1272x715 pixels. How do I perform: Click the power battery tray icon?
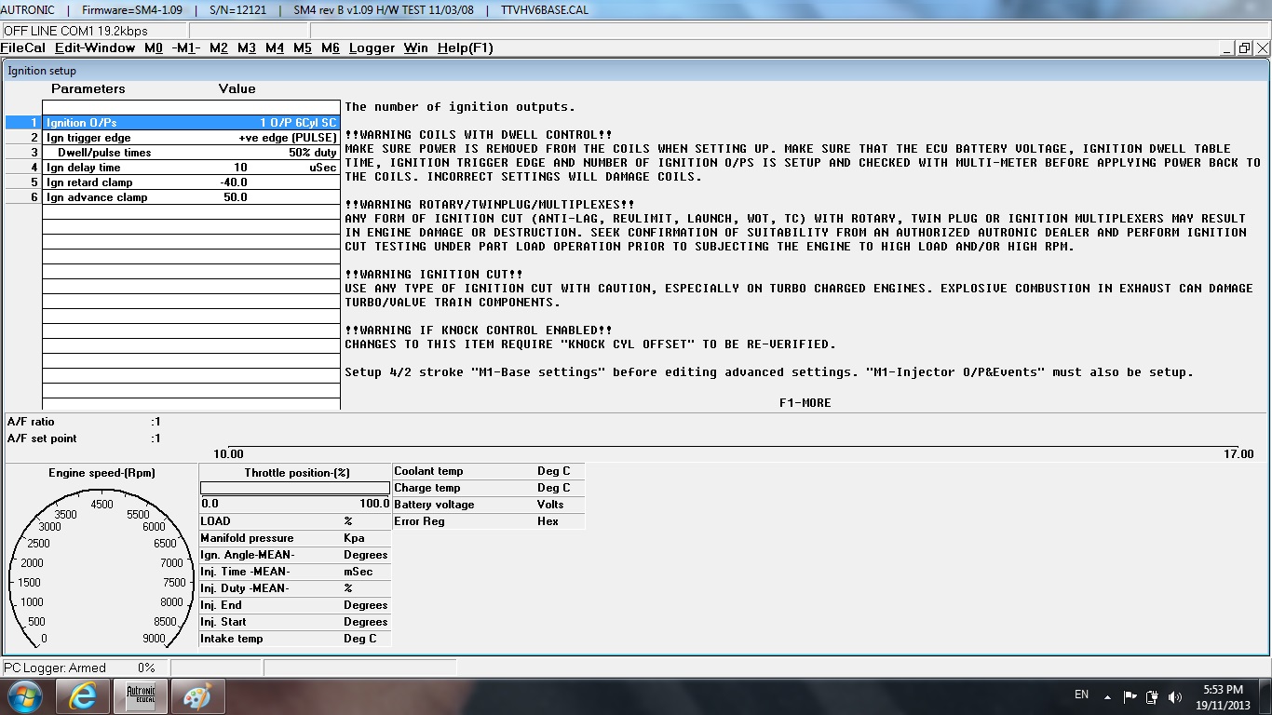(x=1153, y=696)
